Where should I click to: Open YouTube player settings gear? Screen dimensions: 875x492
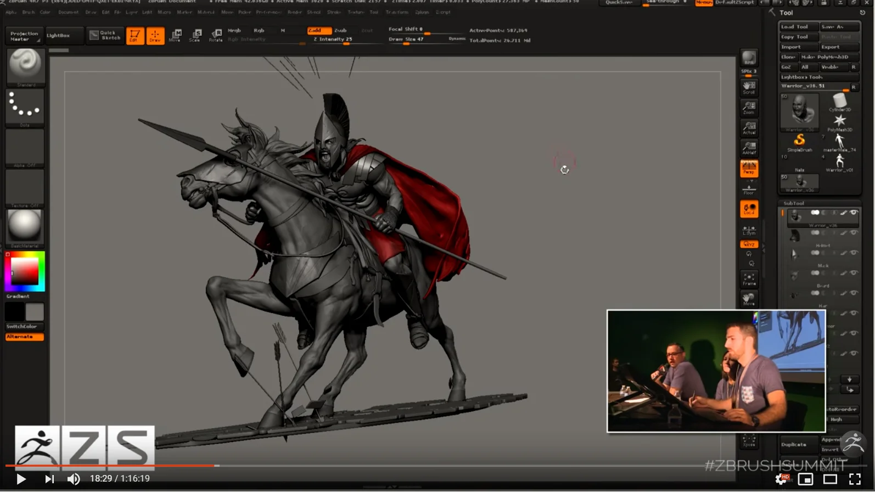tap(781, 479)
